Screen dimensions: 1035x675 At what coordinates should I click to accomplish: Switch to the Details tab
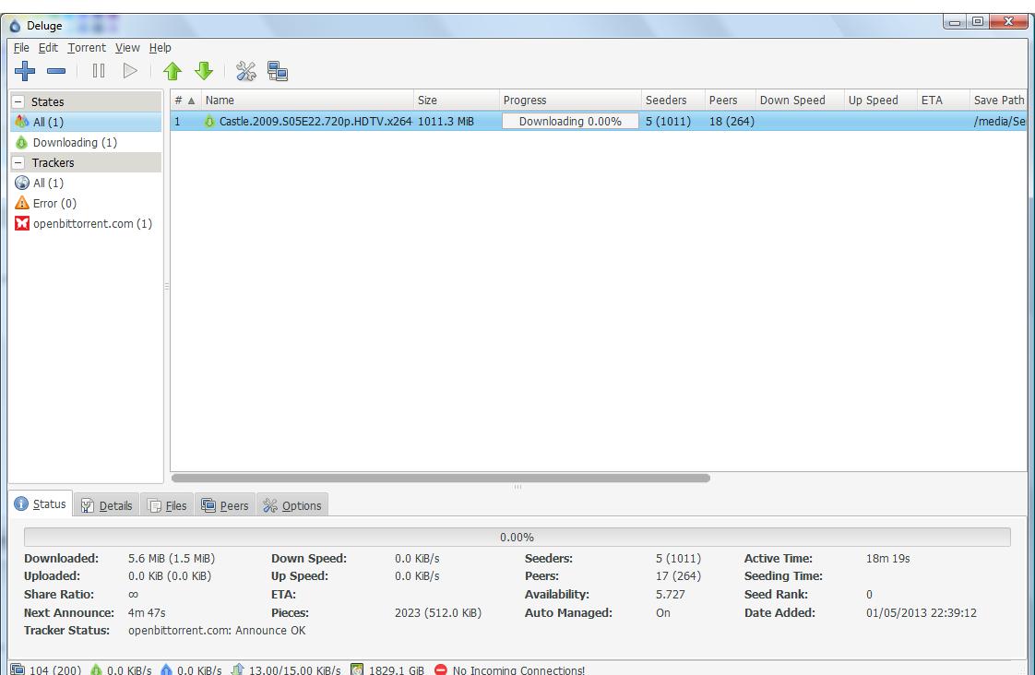107,505
